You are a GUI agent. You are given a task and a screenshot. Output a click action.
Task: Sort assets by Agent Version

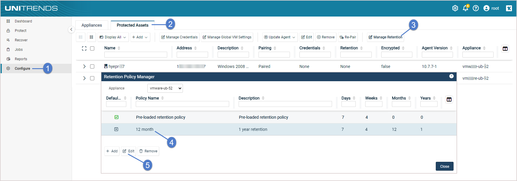pyautogui.click(x=451, y=48)
